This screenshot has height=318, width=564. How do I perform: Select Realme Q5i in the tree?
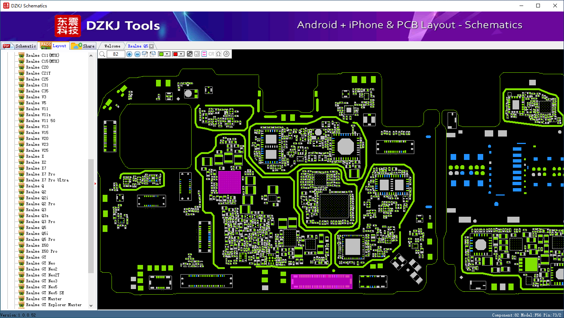37,233
